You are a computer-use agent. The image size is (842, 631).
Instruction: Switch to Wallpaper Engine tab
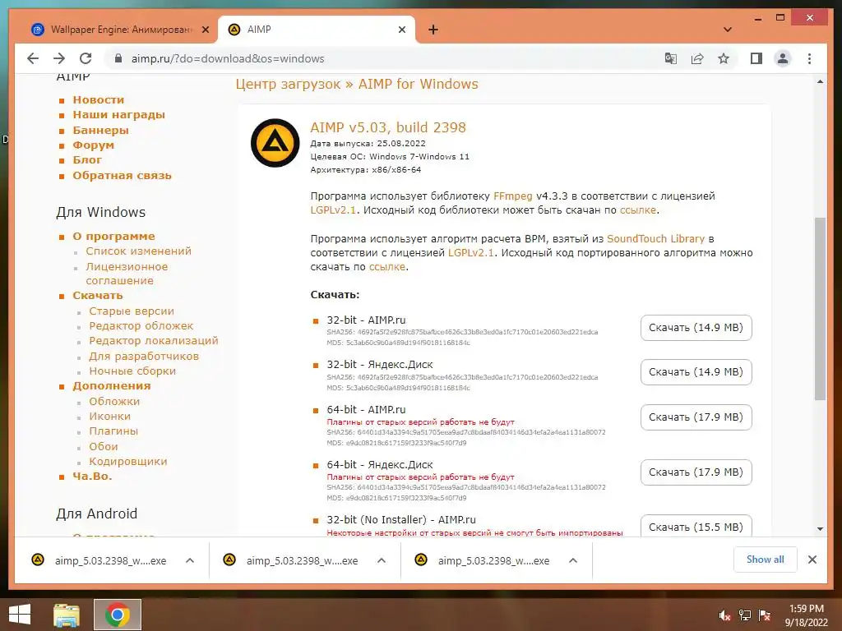click(x=119, y=30)
